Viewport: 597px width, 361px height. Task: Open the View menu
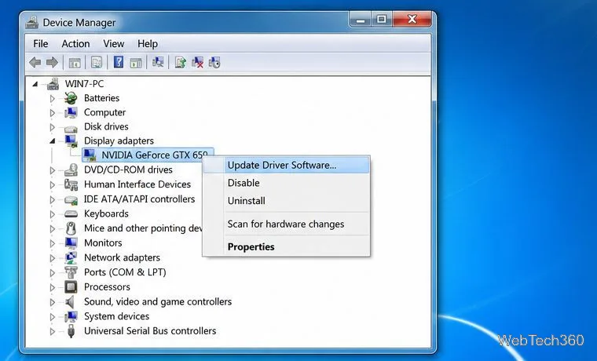coord(113,44)
